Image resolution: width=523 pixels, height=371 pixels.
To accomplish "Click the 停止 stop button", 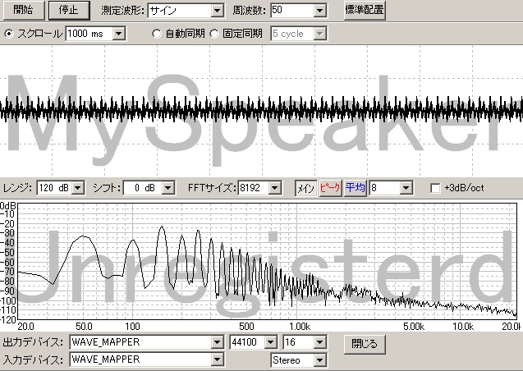I will (69, 10).
